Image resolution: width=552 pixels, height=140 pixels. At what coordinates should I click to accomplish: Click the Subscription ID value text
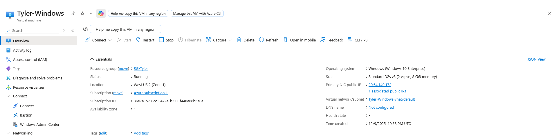[168, 101]
